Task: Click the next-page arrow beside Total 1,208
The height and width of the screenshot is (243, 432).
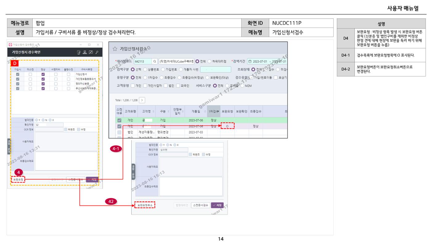Action: (143, 100)
